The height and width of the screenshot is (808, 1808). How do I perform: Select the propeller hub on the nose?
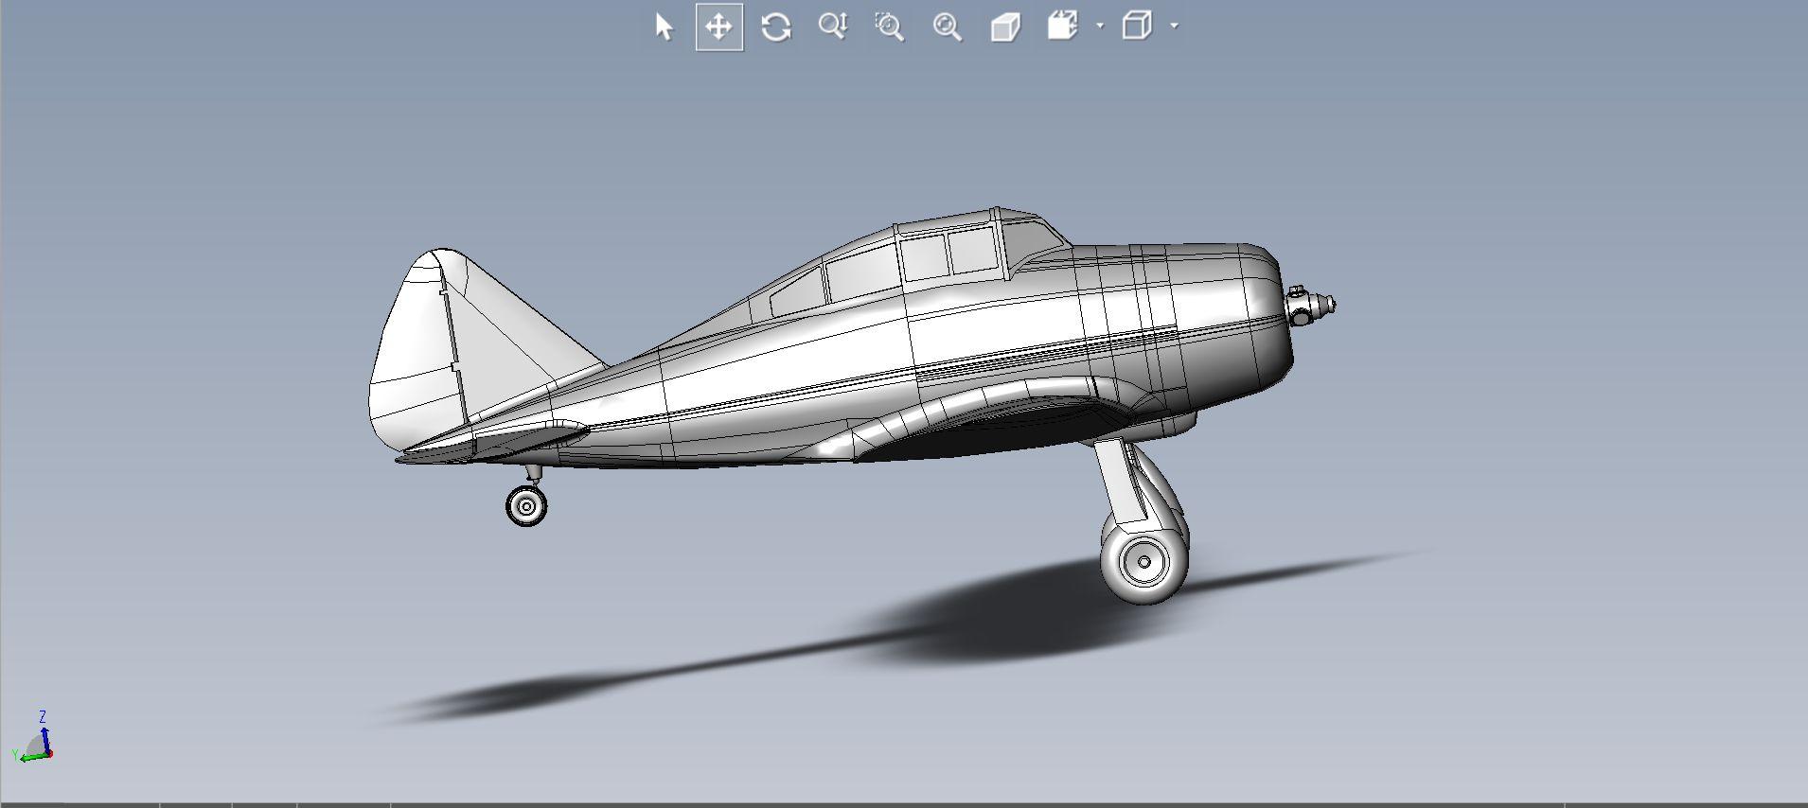(1311, 306)
